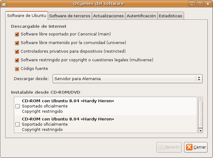Toggle the multiverse restricted software checkbox
213x158 pixels.
(17, 60)
